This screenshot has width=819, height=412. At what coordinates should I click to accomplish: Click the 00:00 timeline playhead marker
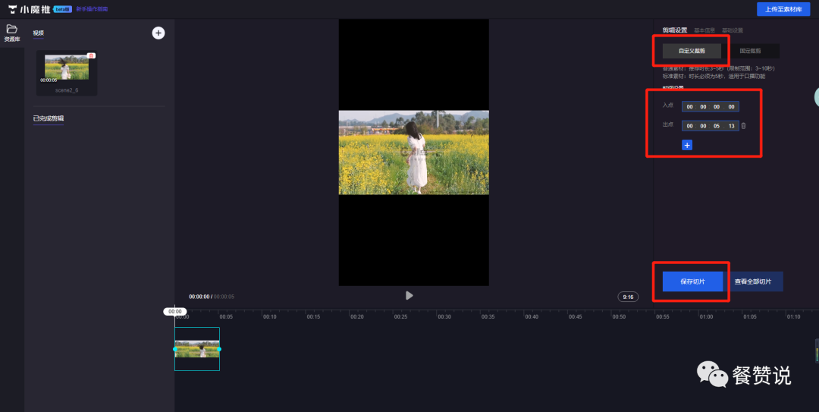point(175,311)
